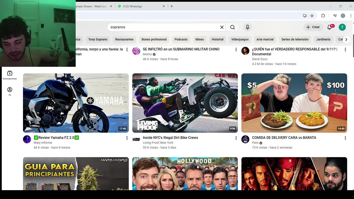Open options for Review Yamaha FZ 2.0
This screenshot has width=354, height=199.
[x=127, y=138]
